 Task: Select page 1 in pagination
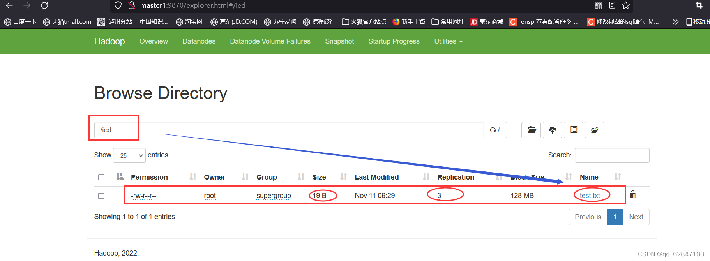[615, 217]
